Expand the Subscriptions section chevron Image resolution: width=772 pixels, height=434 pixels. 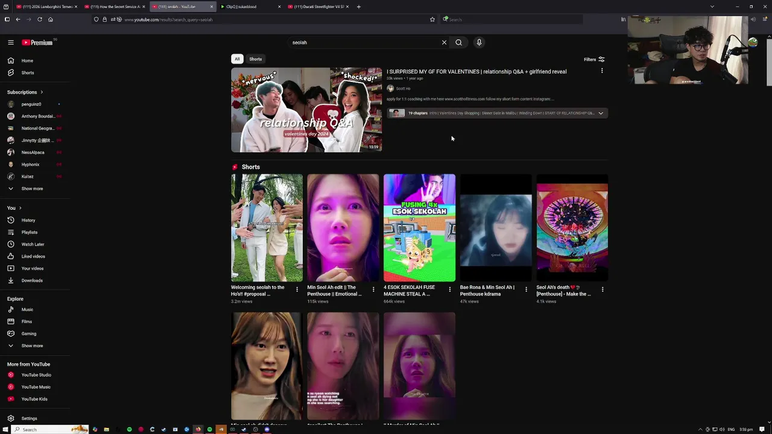pos(42,92)
